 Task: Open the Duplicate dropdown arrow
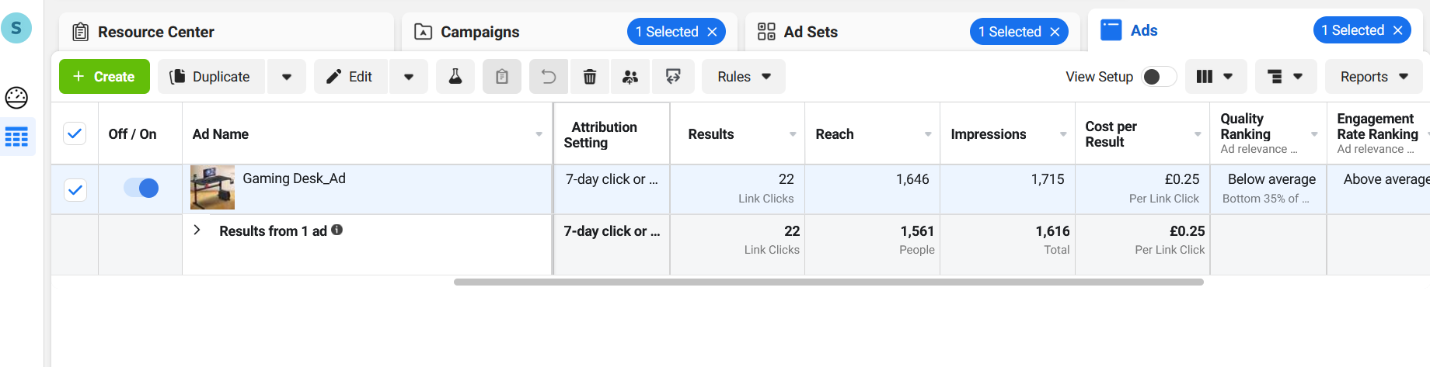[287, 77]
